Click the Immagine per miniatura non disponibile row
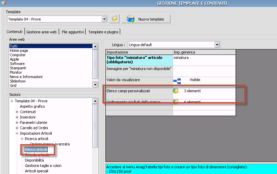This screenshot has width=277, height=174. click(x=139, y=71)
